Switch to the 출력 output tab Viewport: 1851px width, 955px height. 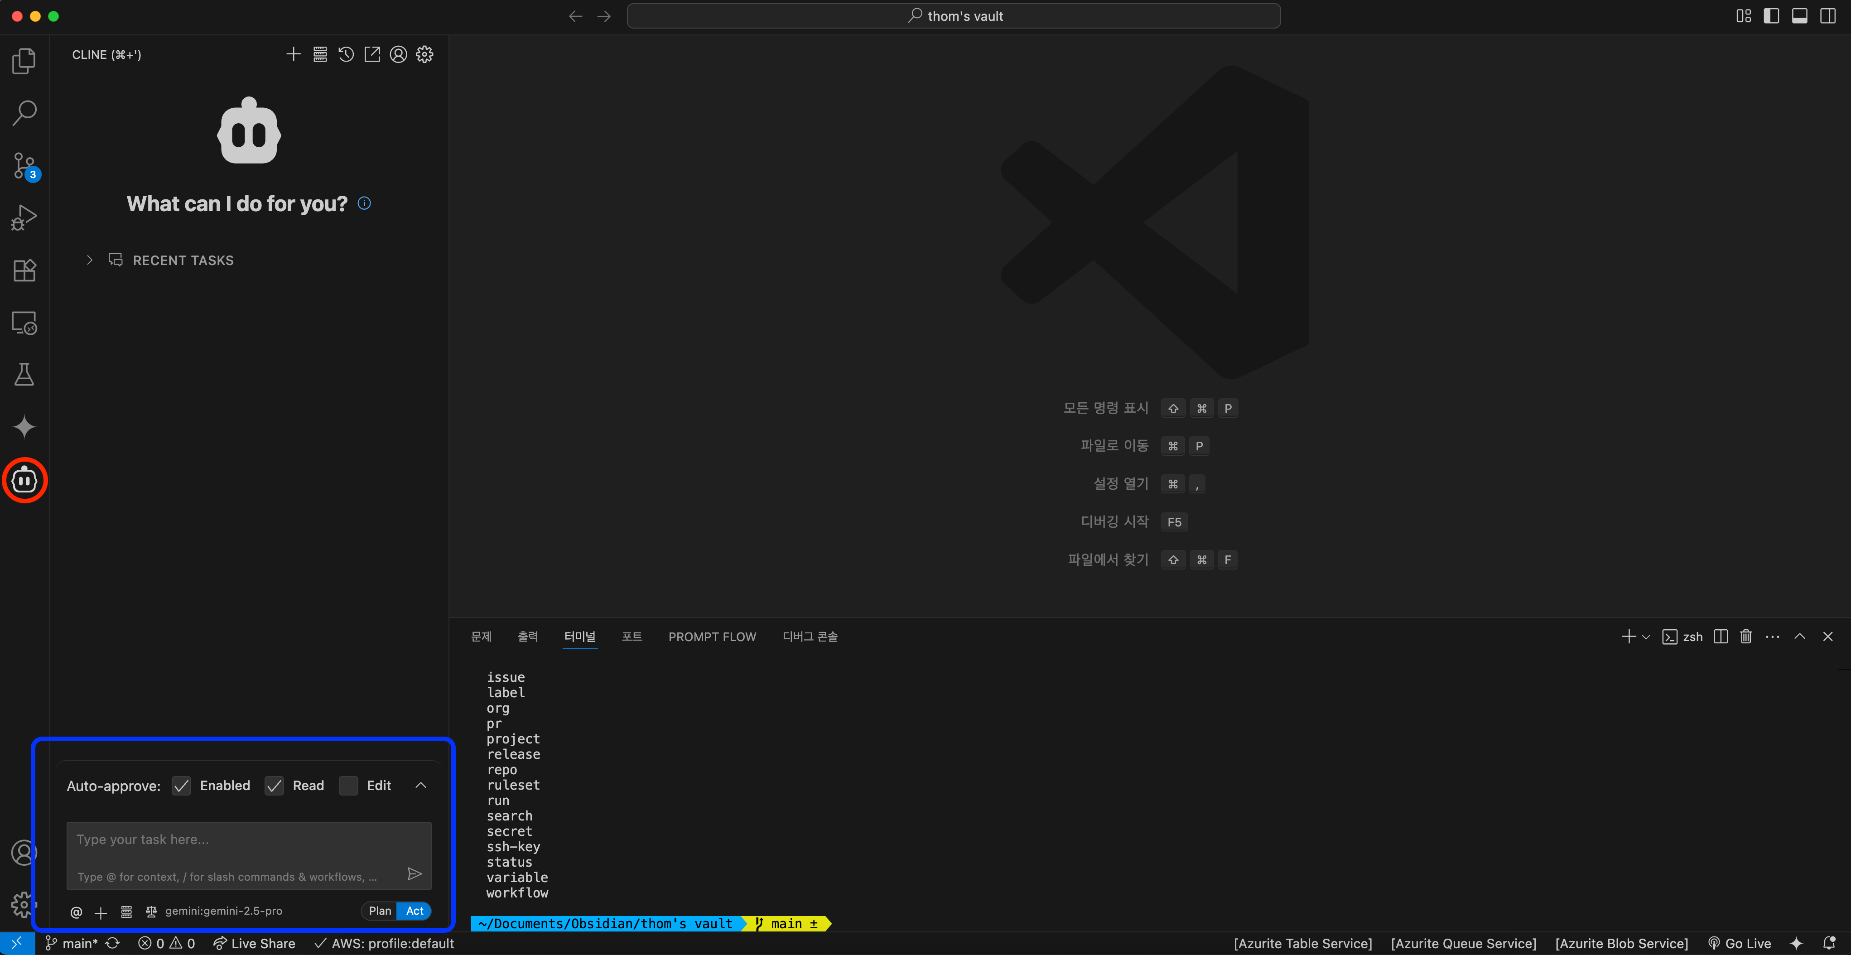527,637
